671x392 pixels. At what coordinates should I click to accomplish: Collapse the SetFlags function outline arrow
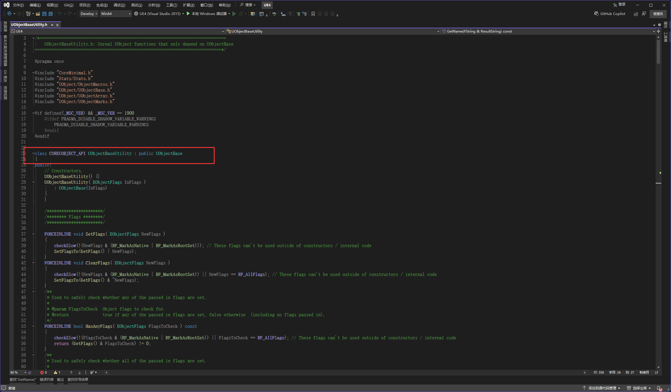click(x=33, y=234)
